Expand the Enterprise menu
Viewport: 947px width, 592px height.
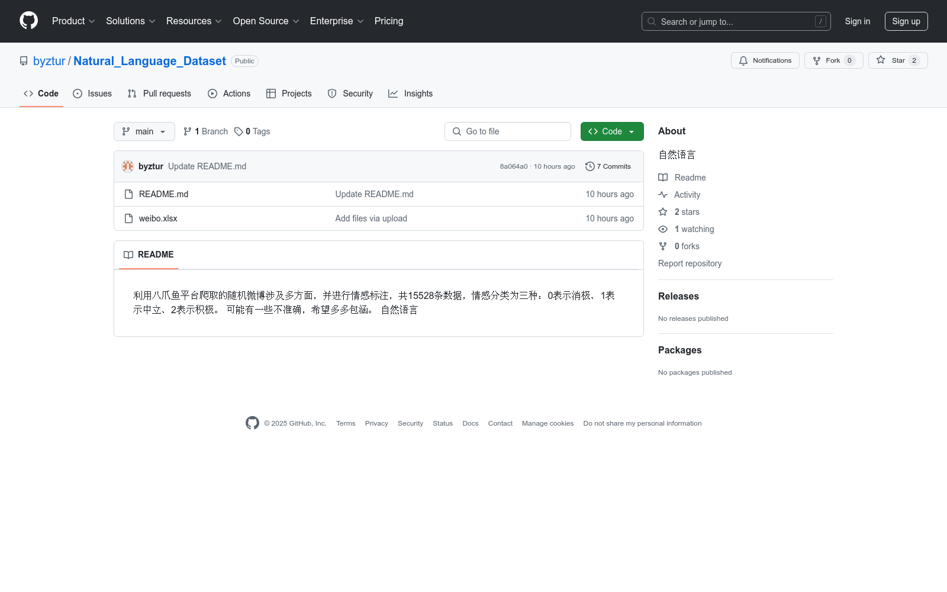tap(337, 21)
